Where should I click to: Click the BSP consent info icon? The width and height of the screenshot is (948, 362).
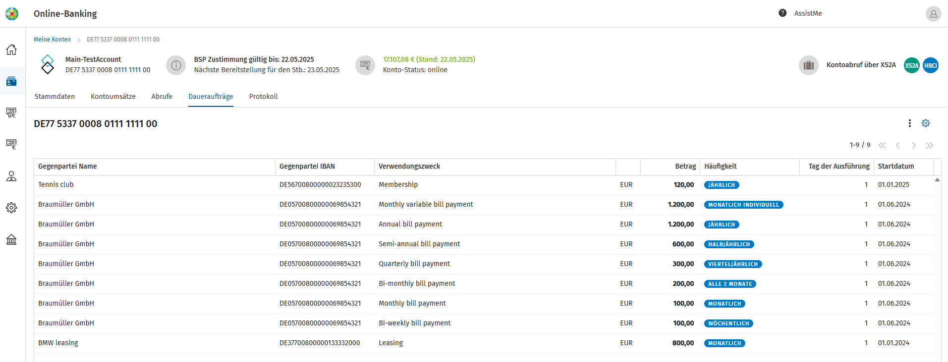point(176,65)
